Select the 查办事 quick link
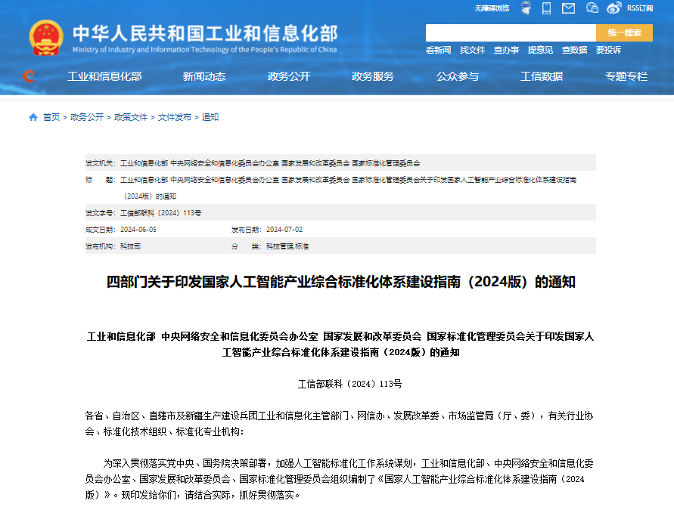This screenshot has width=674, height=513. [506, 50]
